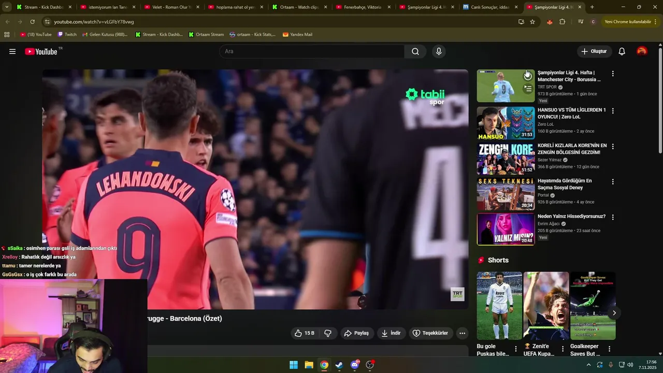Start voice search with the microphone

439,51
